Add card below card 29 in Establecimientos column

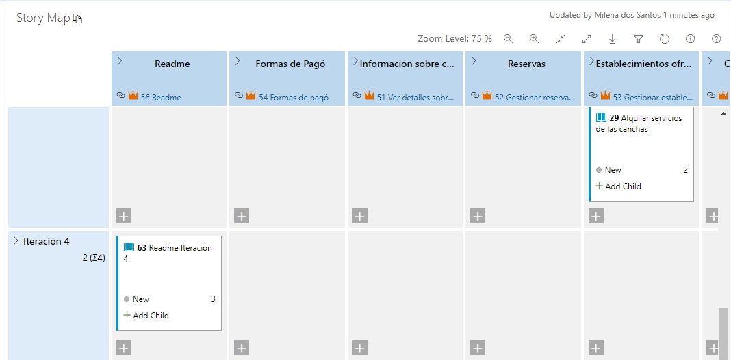point(596,217)
